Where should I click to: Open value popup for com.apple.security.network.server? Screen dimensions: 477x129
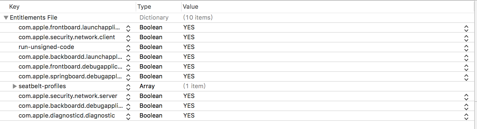[x=466, y=97]
